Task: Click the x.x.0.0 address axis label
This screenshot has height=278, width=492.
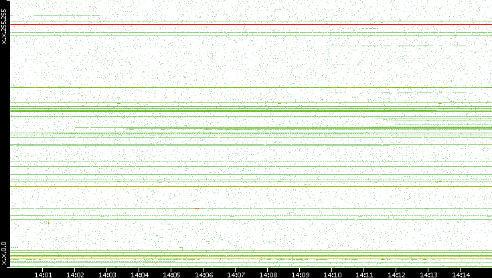Action: click(x=4, y=253)
